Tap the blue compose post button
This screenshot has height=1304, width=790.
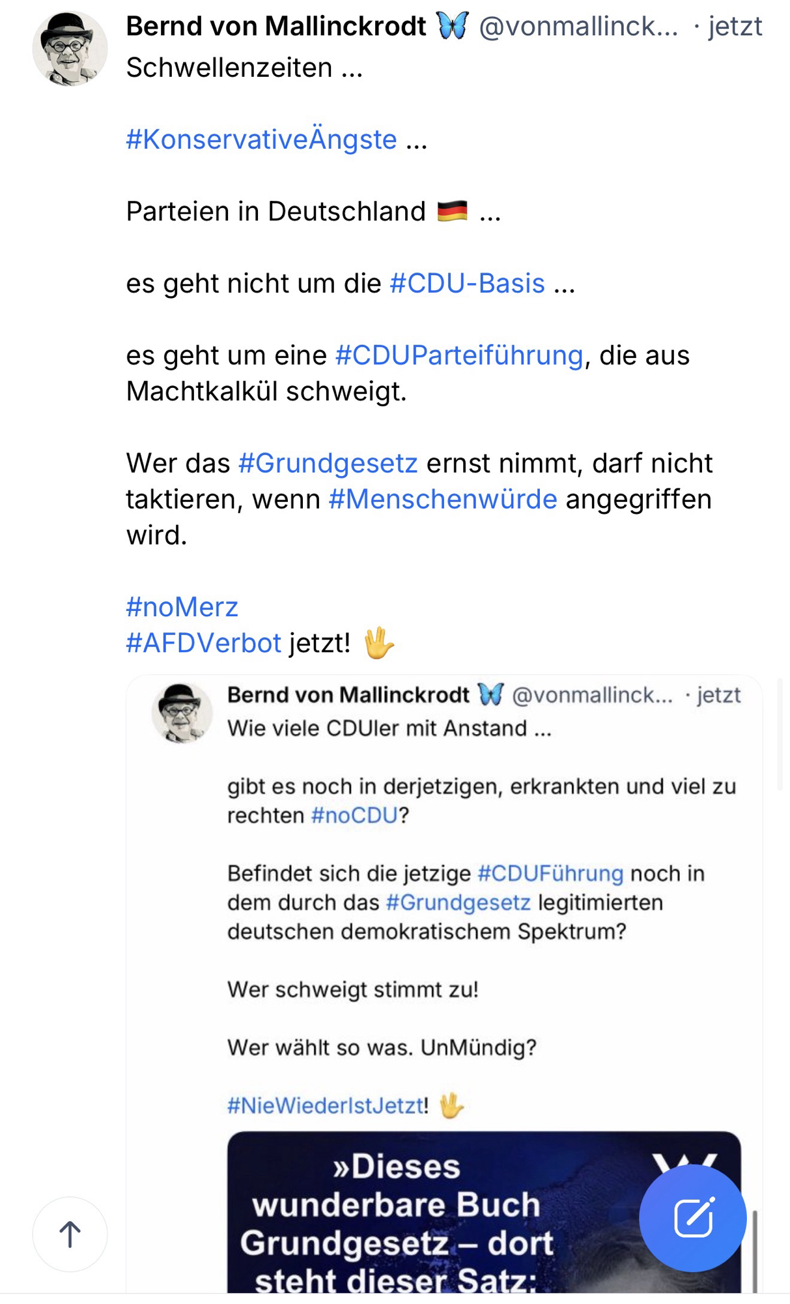692,1217
